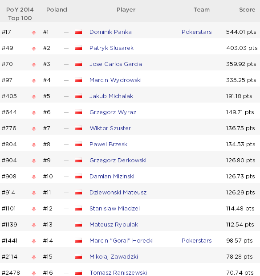
Task: Click red down arrow next to #97
Action: (34, 81)
